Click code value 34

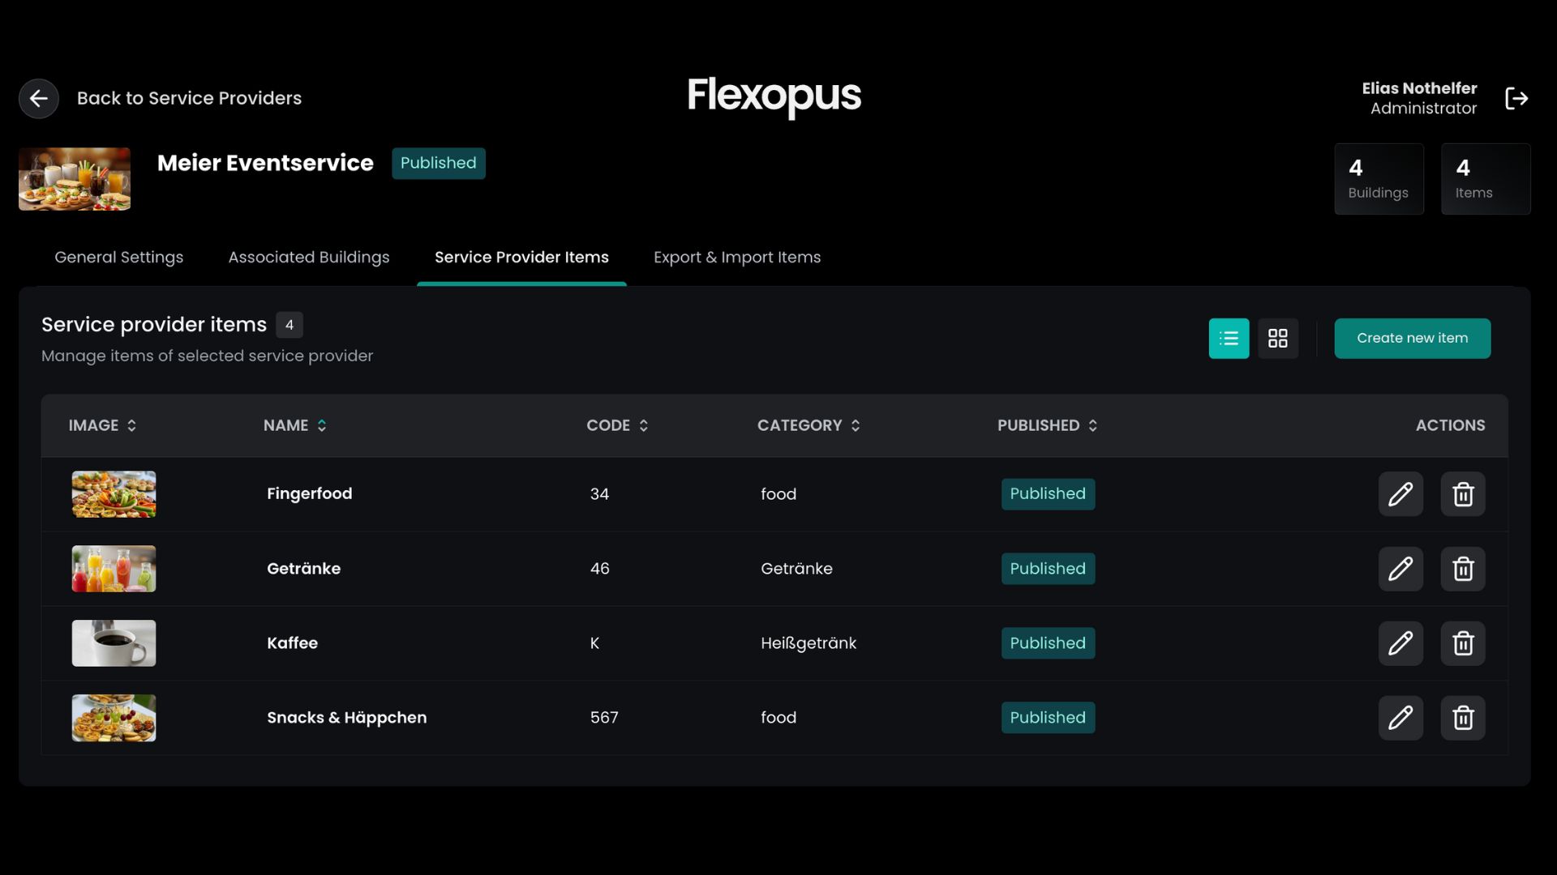click(x=599, y=494)
